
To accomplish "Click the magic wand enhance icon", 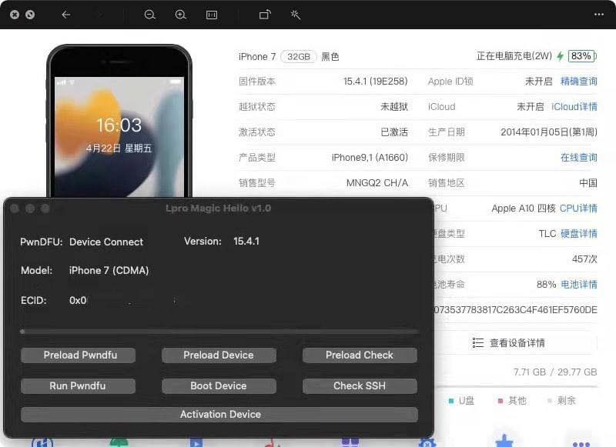I will pos(296,15).
